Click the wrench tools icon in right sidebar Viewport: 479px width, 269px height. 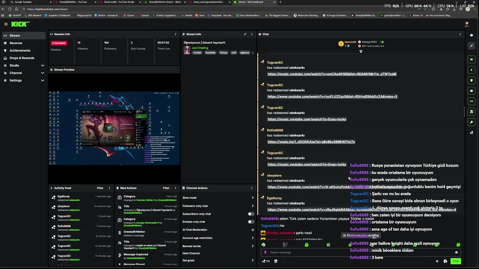click(472, 122)
